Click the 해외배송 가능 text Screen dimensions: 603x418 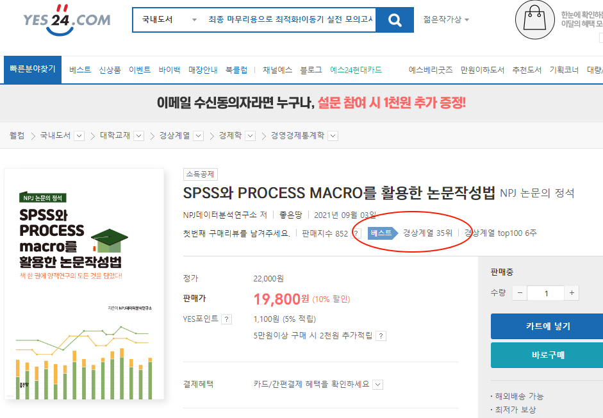coord(519,396)
